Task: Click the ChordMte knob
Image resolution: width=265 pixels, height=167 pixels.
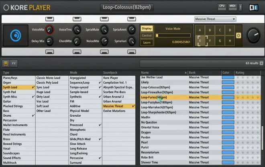Action: pos(77,41)
